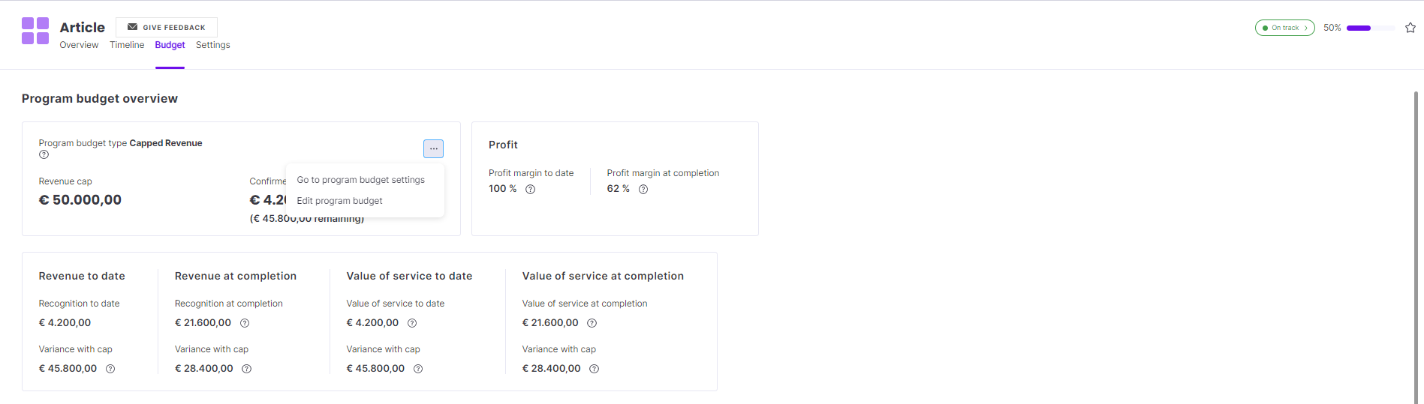The height and width of the screenshot is (404, 1424).
Task: Open help next to Value of service to date
Action: pos(412,323)
